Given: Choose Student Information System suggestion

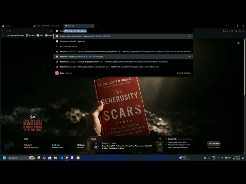Looking at the screenshot, I should pyautogui.click(x=123, y=36).
